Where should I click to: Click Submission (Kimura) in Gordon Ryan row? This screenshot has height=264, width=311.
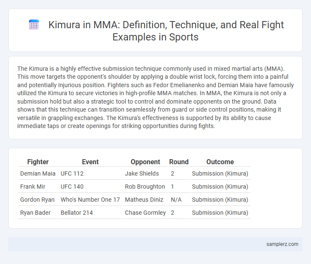[220, 200]
